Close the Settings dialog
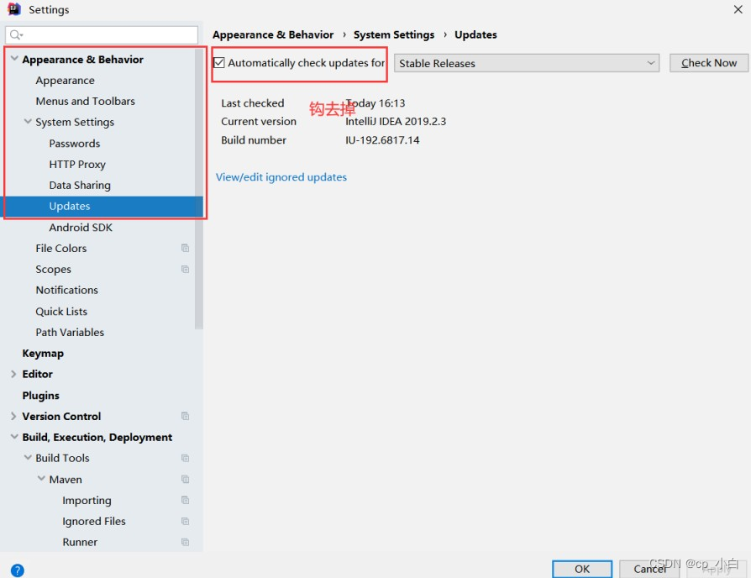751x578 pixels. tap(738, 9)
